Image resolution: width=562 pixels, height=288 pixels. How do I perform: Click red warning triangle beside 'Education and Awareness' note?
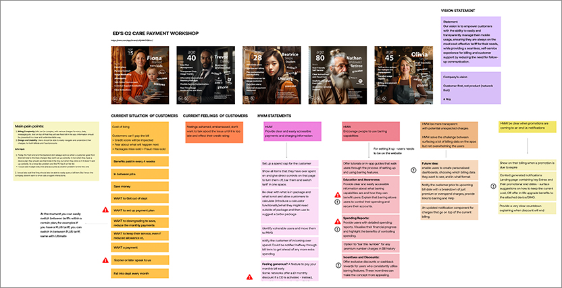click(x=337, y=195)
